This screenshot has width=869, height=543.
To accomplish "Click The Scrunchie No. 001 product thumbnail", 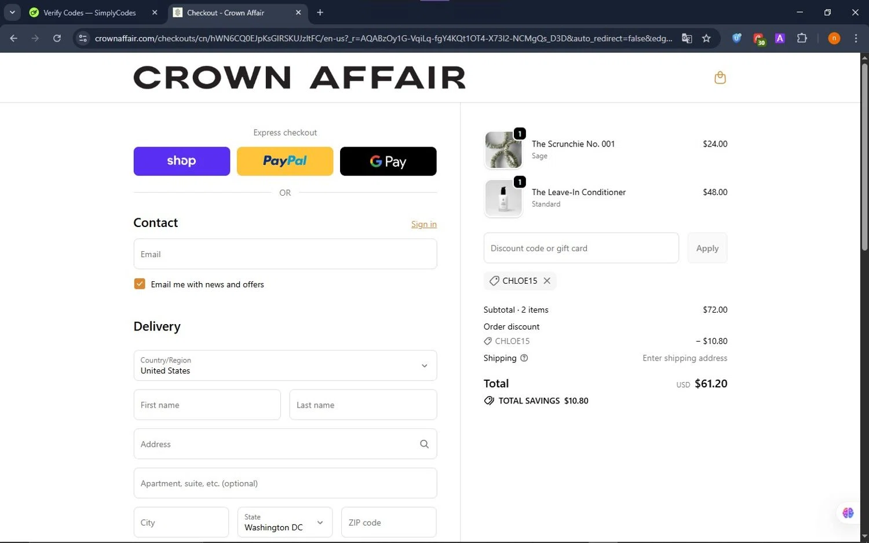I will (503, 150).
